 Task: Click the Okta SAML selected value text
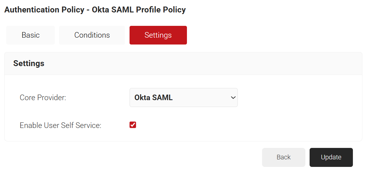(x=153, y=98)
